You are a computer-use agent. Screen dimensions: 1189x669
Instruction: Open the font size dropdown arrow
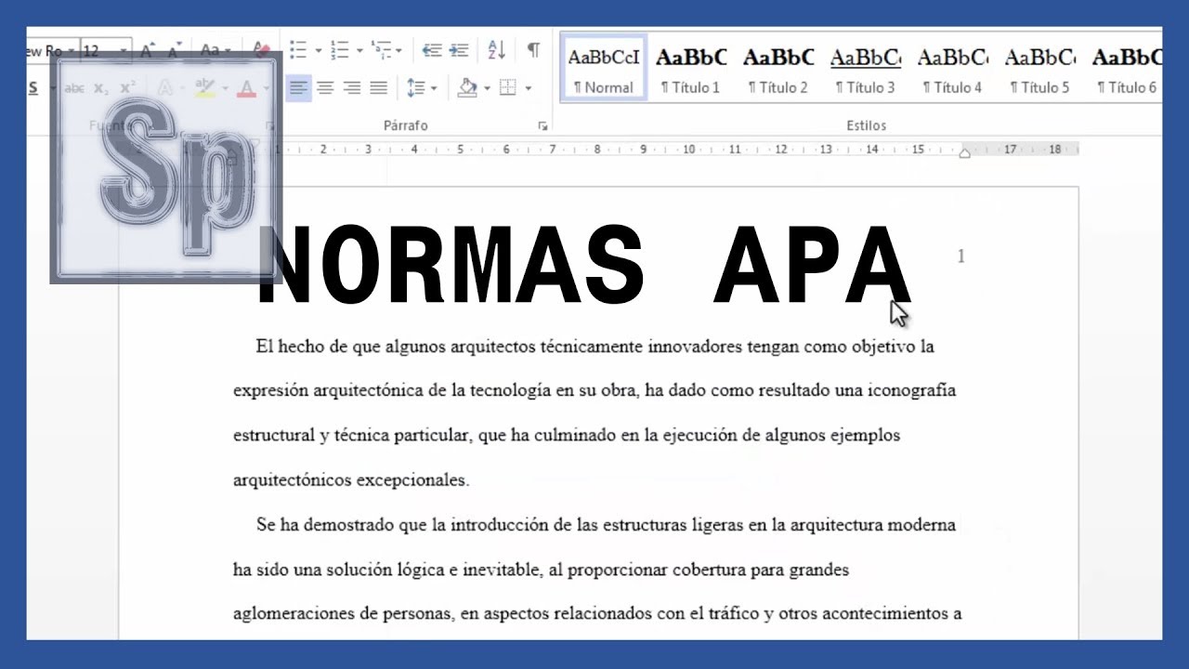tap(124, 50)
